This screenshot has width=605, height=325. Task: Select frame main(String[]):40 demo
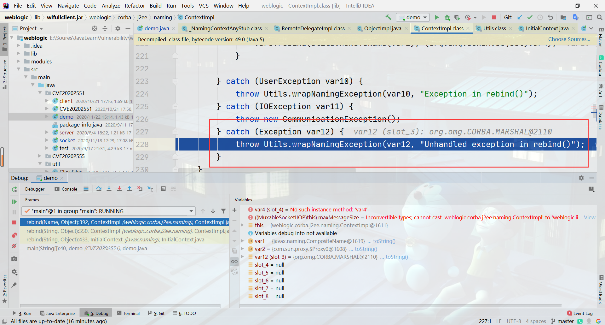[x=124, y=248]
